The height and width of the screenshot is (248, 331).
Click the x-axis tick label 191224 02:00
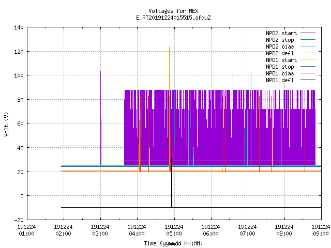point(63,230)
